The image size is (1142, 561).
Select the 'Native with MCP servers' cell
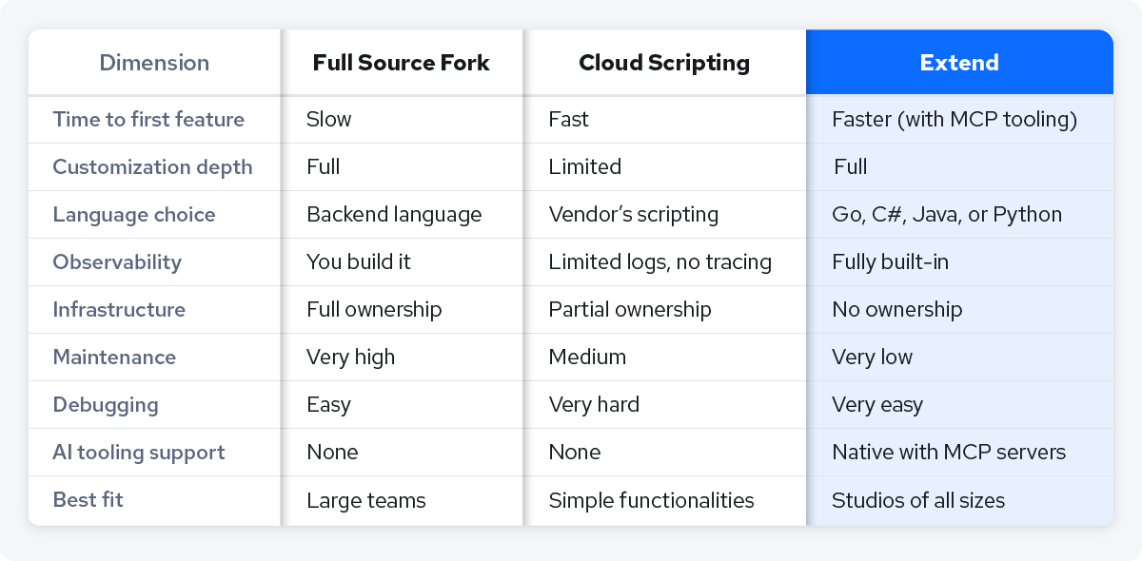coord(949,452)
